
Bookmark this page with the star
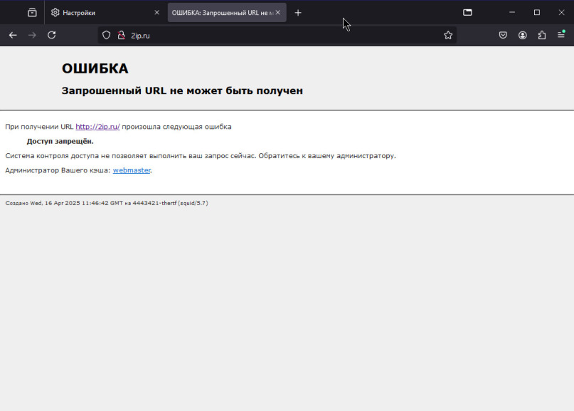pos(448,35)
